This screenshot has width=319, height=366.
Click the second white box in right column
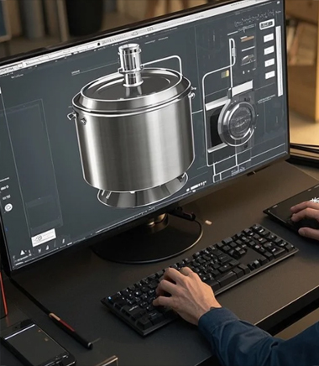click(x=269, y=50)
